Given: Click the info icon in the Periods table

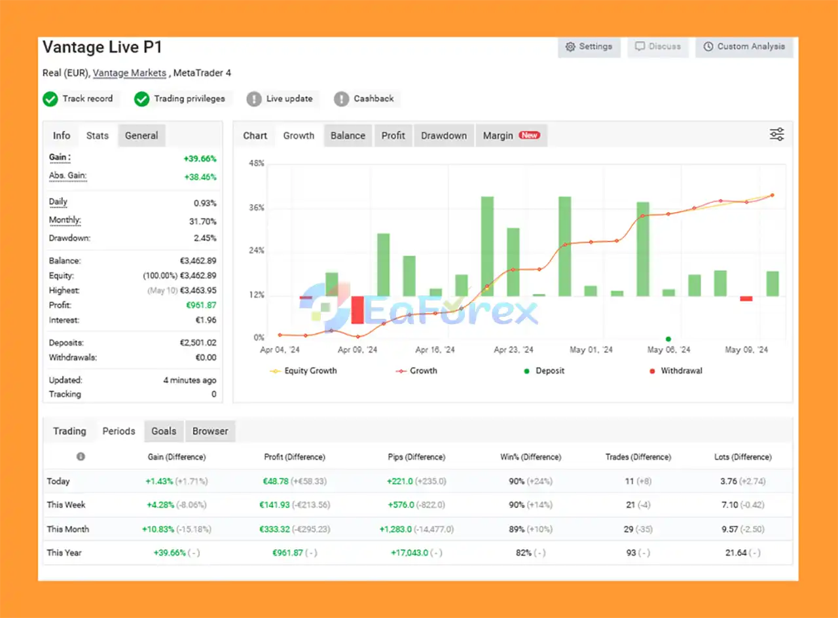Looking at the screenshot, I should tap(81, 457).
